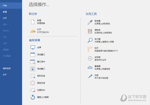This screenshot has height=105, width=150.
Task: Click the color grid icon for 调色板
Action: (x=90, y=31)
